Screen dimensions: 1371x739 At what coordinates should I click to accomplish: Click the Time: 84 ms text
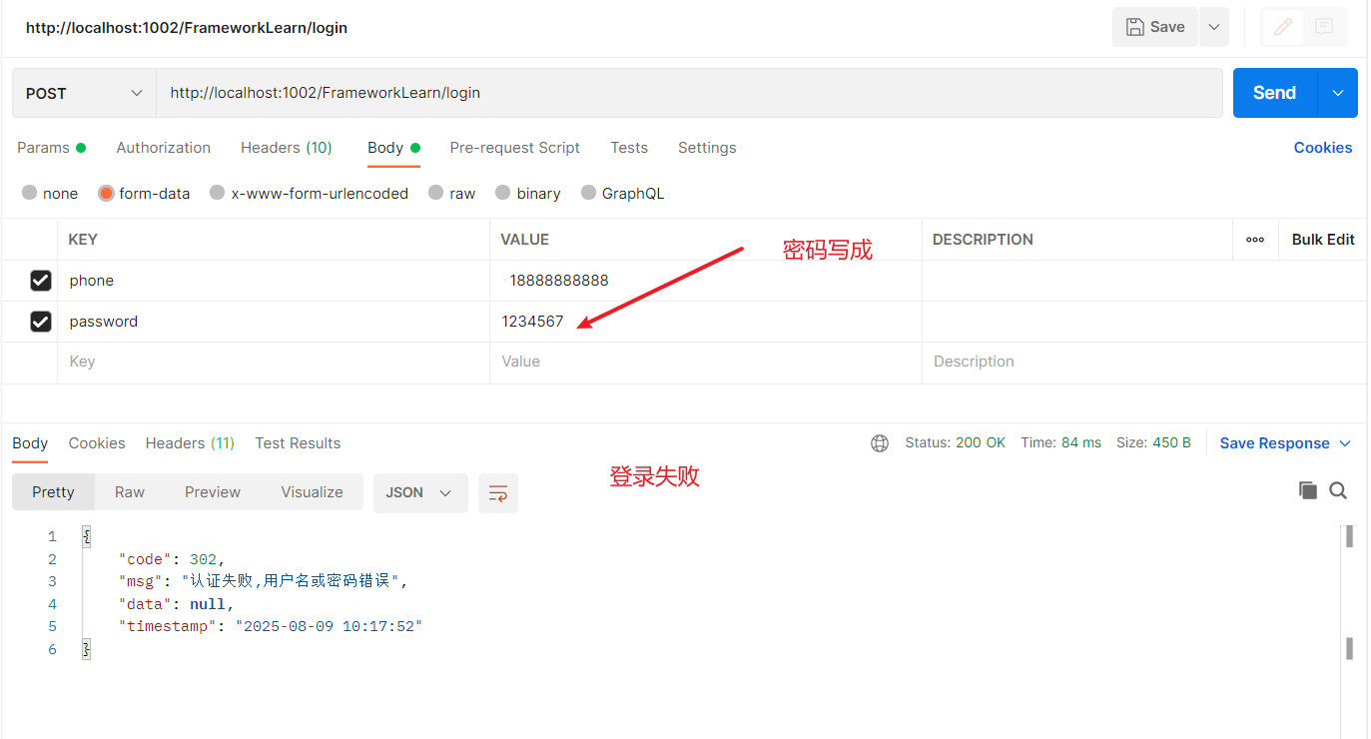click(x=1060, y=442)
